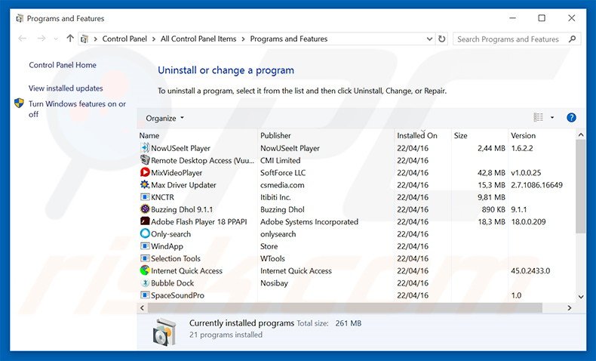Viewport: 596px width, 361px height.
Task: Click the Only-search blue circle icon
Action: click(x=145, y=233)
